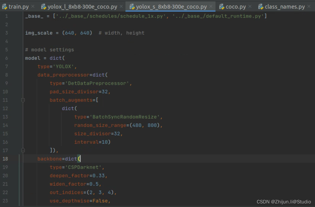
Task: Close the train.py tab
Action: tap(33, 7)
